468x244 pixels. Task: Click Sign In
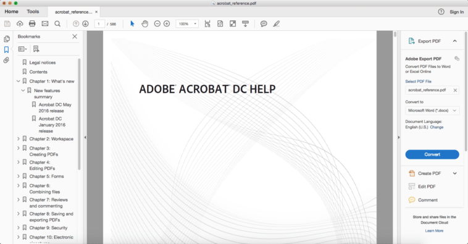click(x=457, y=12)
